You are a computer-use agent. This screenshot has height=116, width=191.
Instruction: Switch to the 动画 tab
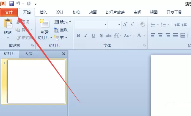[x=93, y=12]
